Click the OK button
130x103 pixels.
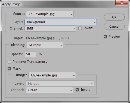[x=114, y=17]
